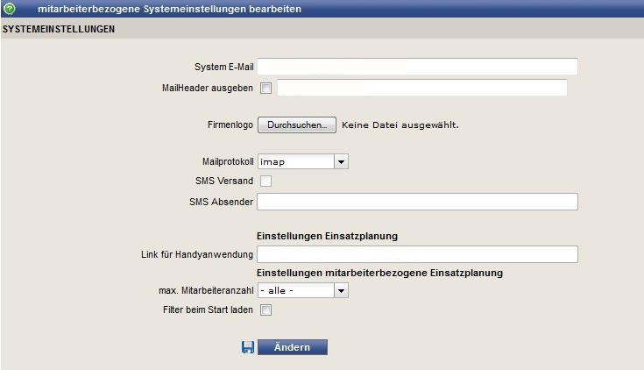
Task: Click the blue floppy disk save icon
Action: coord(248,347)
